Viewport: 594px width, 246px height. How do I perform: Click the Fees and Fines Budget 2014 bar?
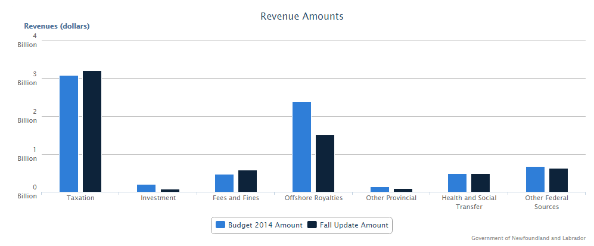click(x=224, y=183)
